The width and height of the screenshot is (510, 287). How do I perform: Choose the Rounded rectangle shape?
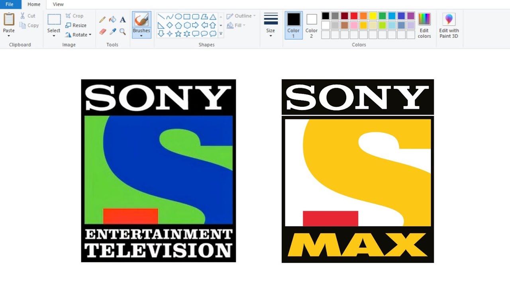pyautogui.click(x=196, y=17)
